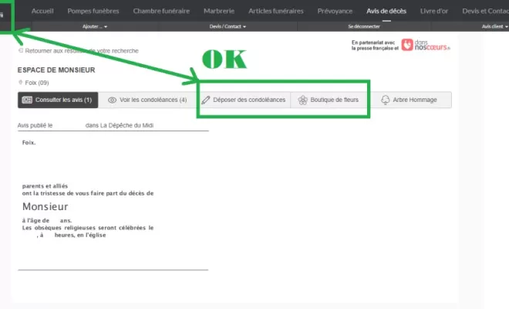Open the Boutique de fleurs tab

(329, 100)
